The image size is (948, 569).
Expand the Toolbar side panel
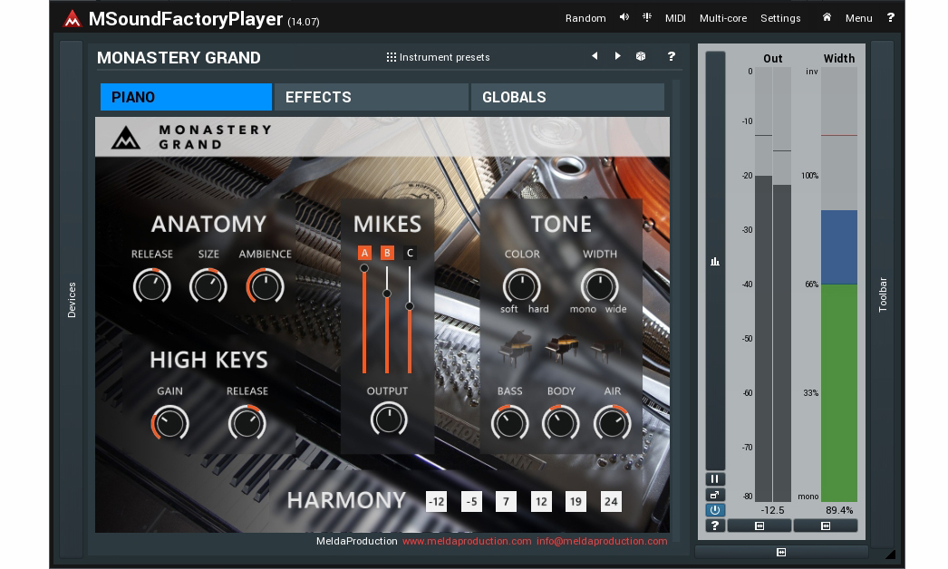(x=883, y=294)
